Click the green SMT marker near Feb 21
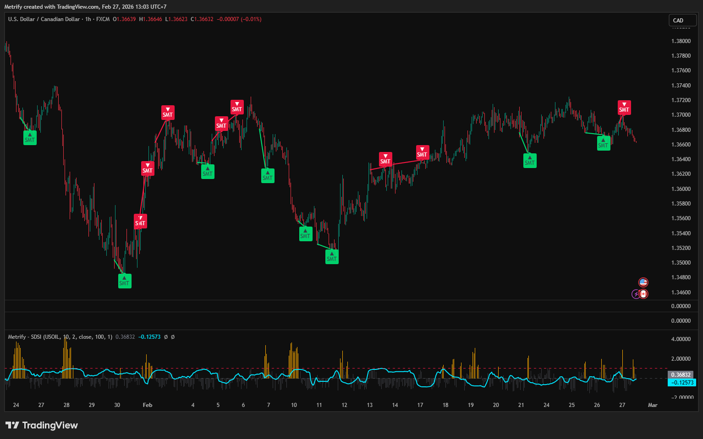 (x=530, y=161)
